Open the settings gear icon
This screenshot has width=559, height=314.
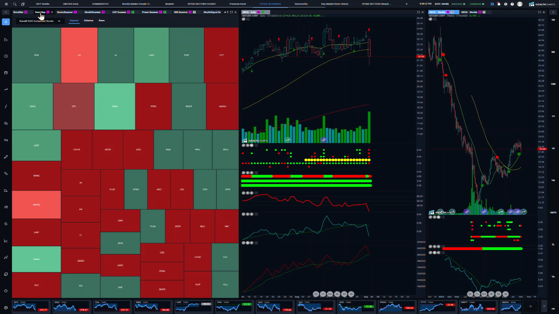506,4
